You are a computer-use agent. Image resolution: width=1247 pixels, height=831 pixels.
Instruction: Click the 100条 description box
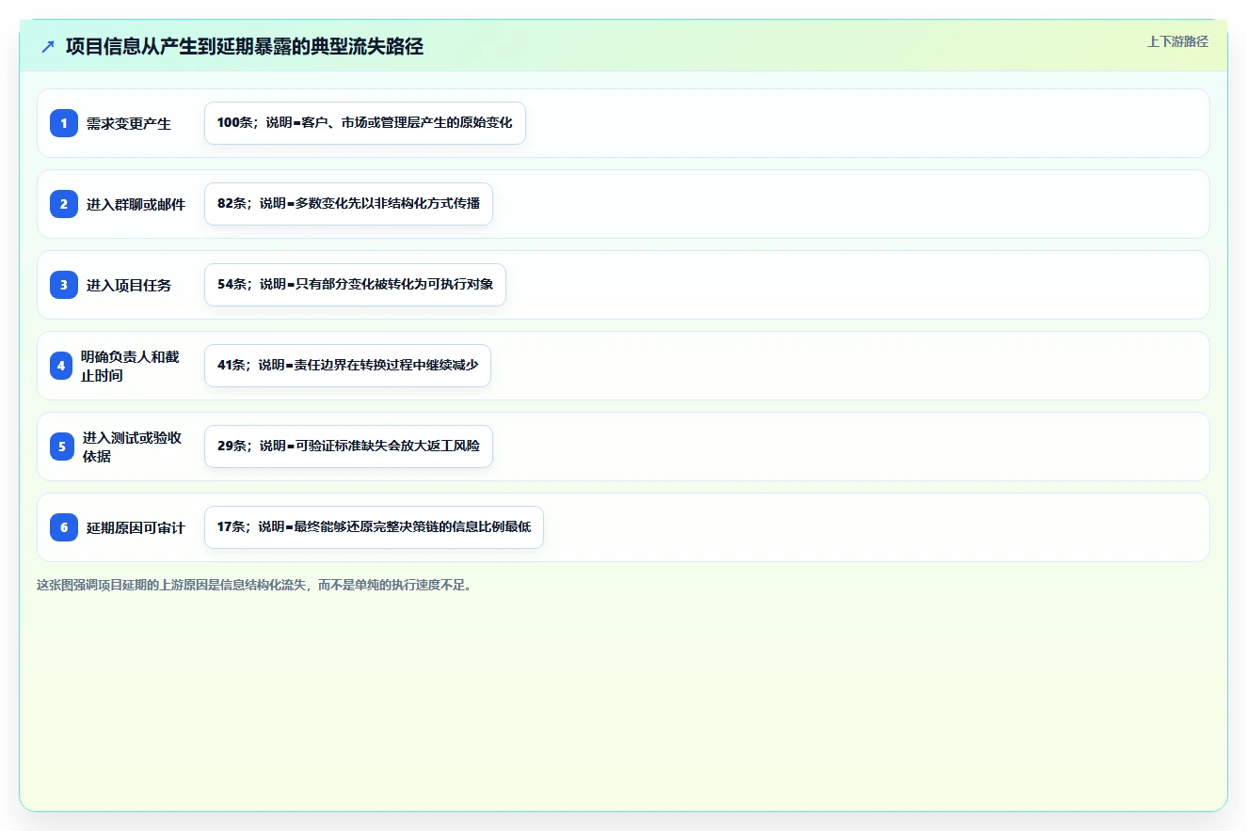click(365, 123)
